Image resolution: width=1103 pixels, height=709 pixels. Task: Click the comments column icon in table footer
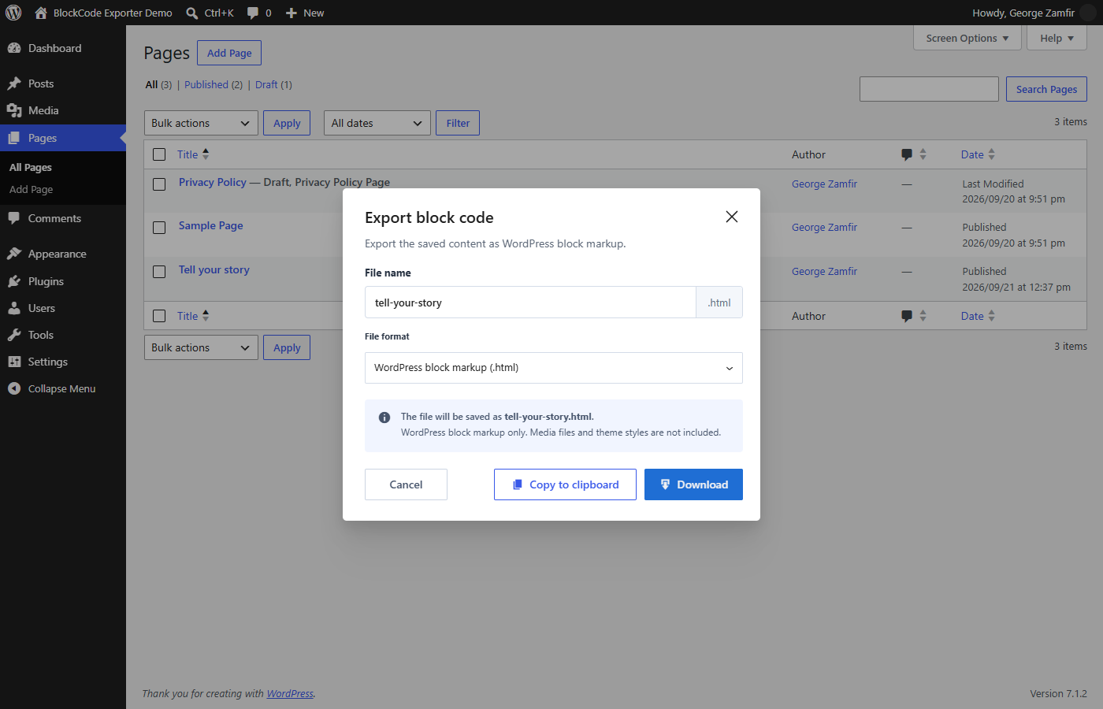click(907, 316)
